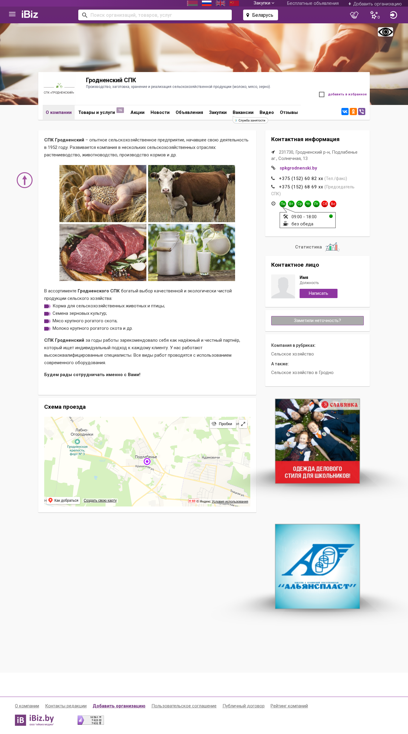
Task: Open the Беларусь region selector
Action: tap(260, 15)
